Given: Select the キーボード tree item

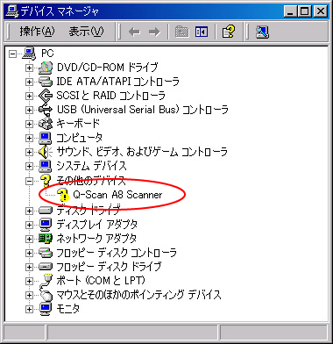Looking at the screenshot, I should 78,124.
